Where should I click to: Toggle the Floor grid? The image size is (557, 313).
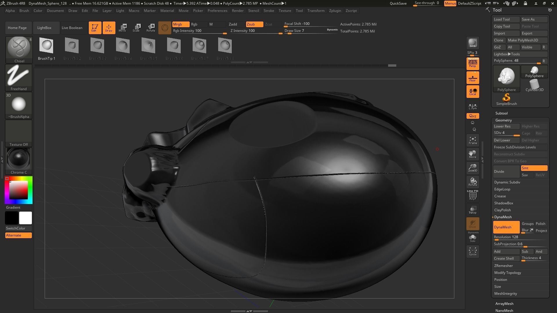click(473, 78)
